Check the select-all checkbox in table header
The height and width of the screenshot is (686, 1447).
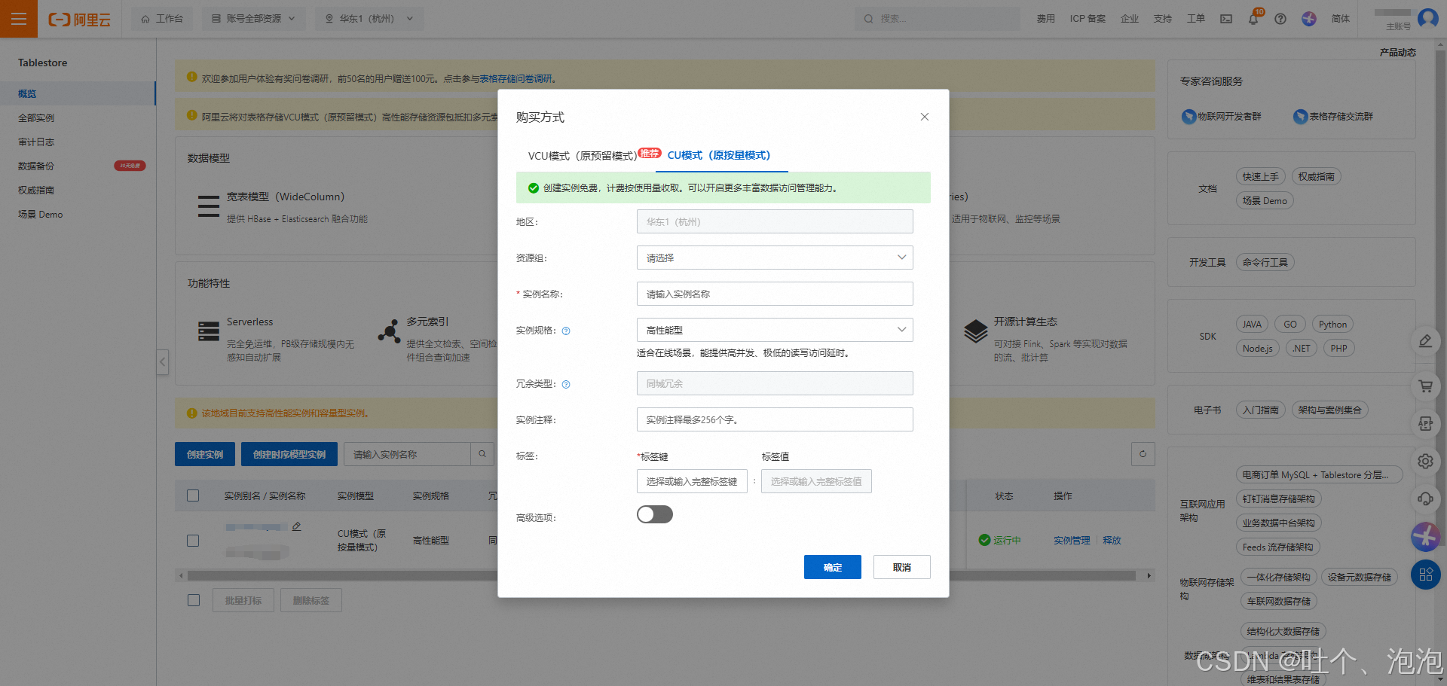pyautogui.click(x=193, y=495)
